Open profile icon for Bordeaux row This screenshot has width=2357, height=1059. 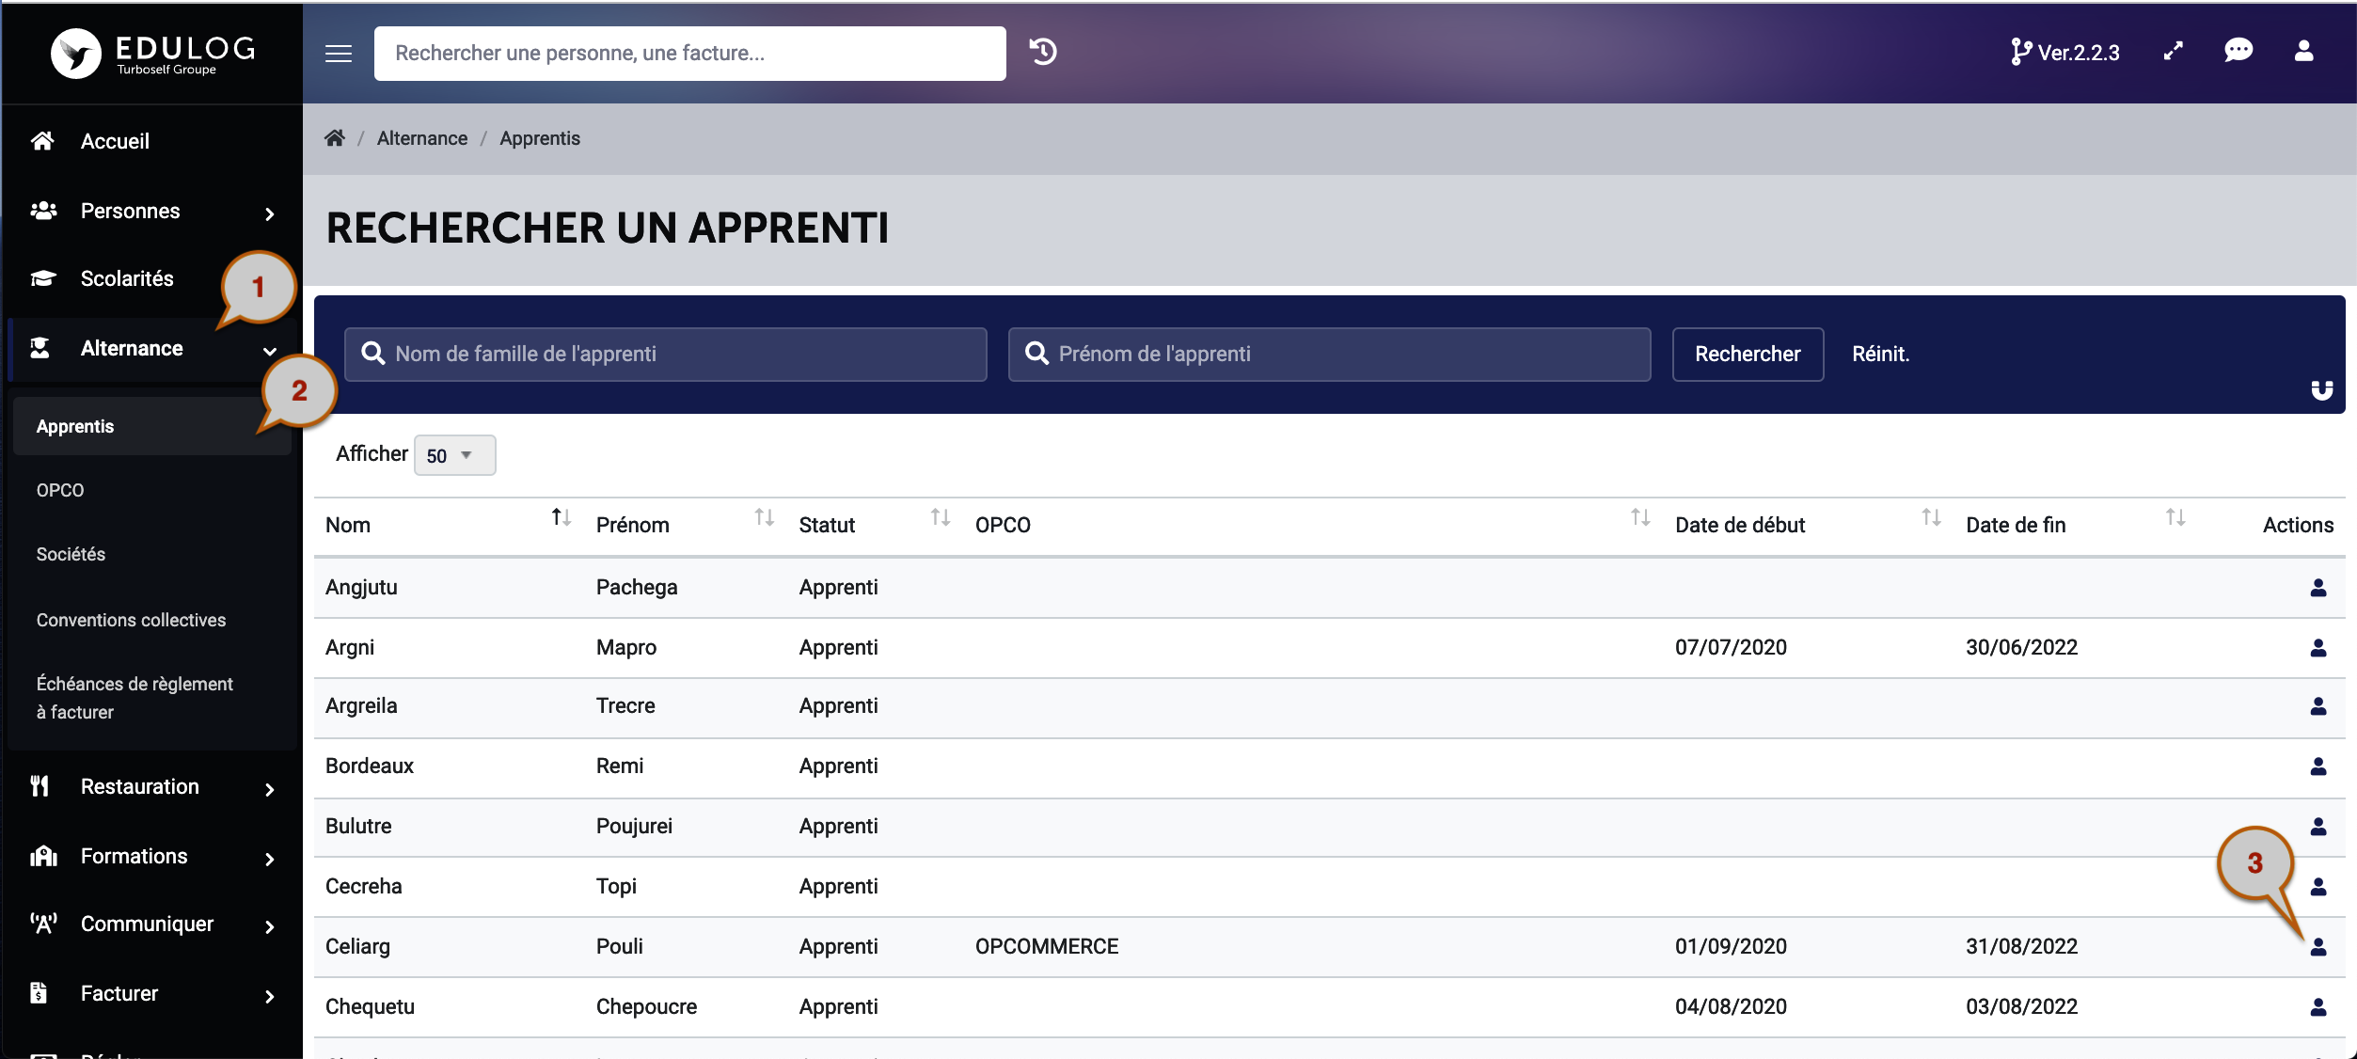[2318, 767]
